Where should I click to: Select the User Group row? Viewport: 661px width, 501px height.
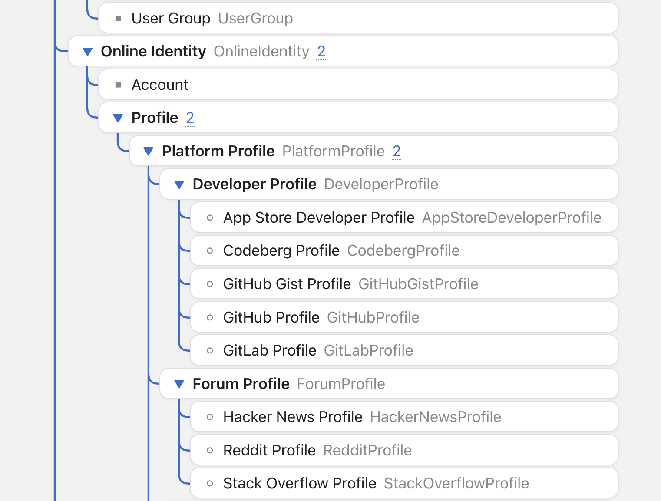coord(358,18)
